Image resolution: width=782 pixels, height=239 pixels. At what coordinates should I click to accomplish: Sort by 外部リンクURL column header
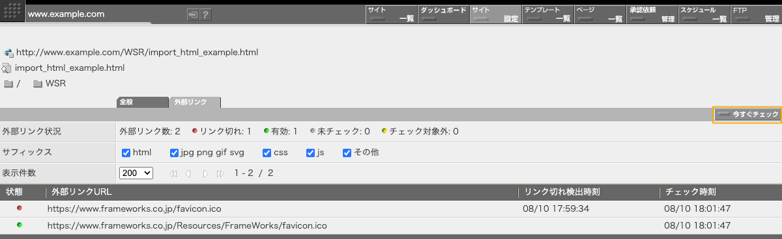tap(81, 192)
